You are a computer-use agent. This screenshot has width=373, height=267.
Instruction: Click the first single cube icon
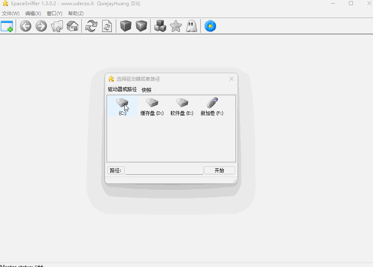pyautogui.click(x=126, y=26)
